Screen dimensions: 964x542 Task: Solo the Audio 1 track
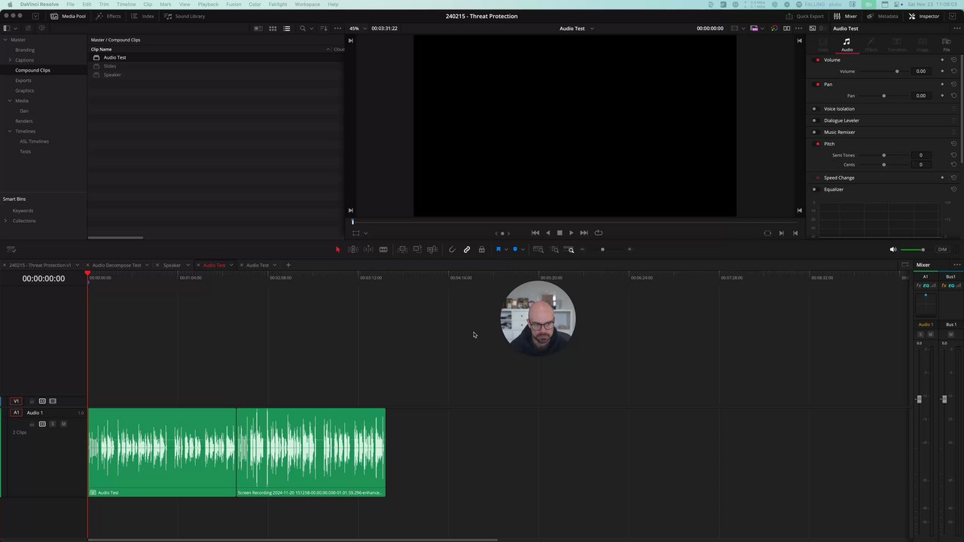point(53,424)
